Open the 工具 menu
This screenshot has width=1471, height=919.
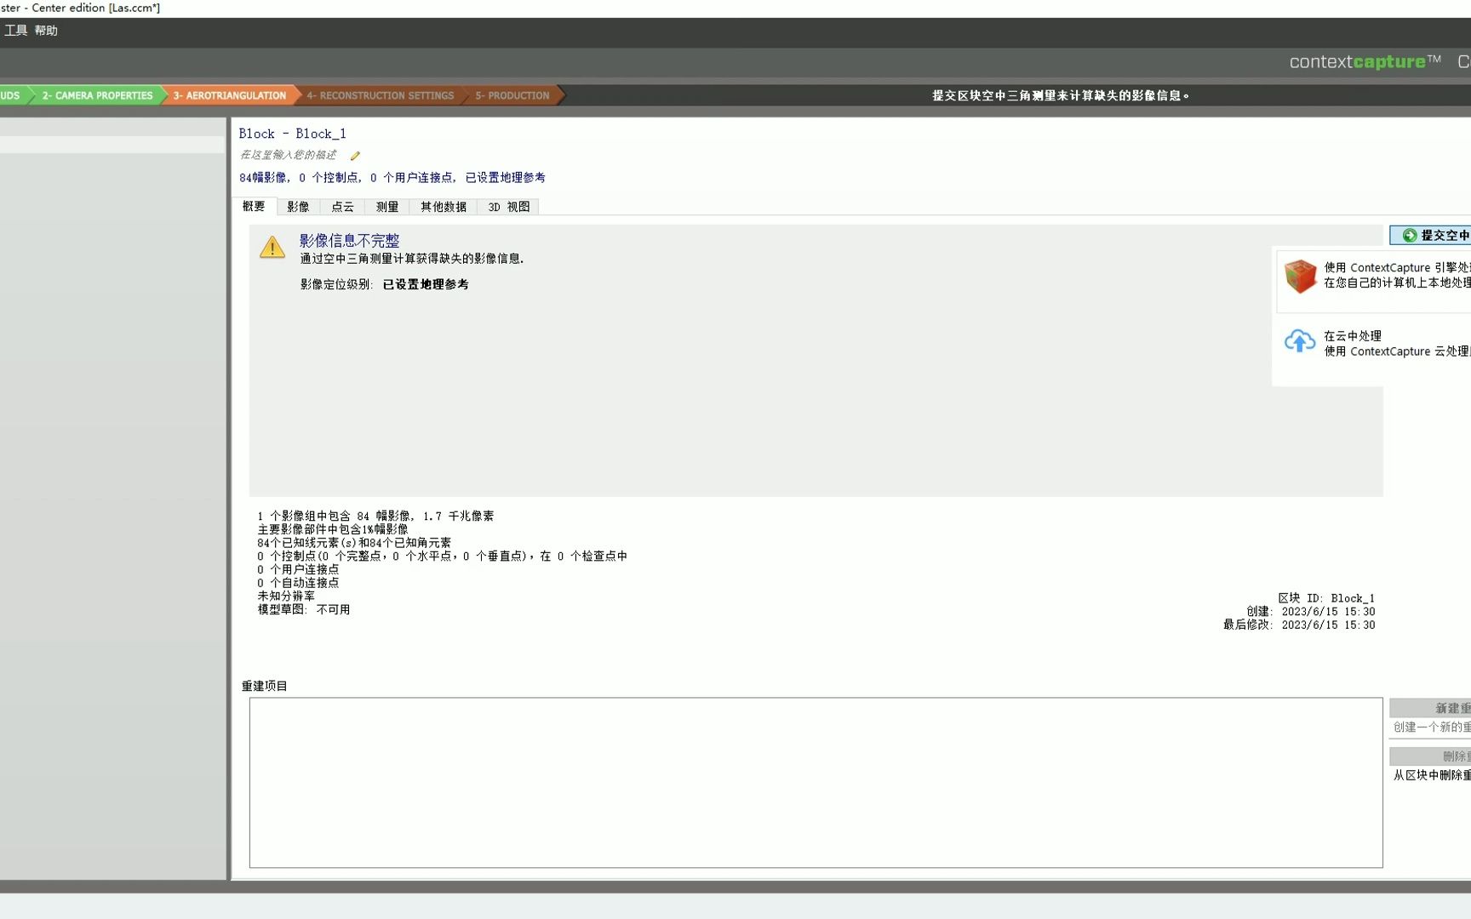tap(16, 31)
